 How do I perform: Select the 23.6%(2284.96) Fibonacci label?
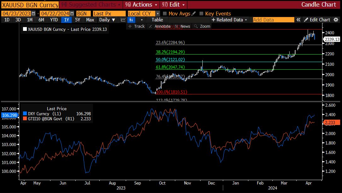(170, 43)
